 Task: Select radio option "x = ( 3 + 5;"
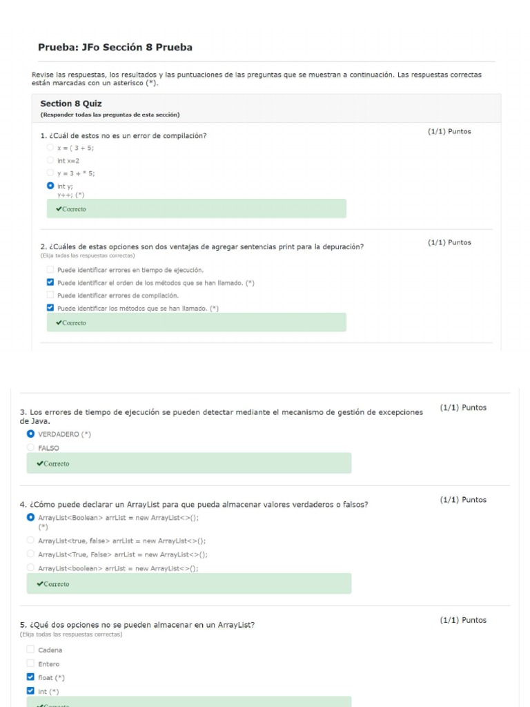[x=50, y=148]
